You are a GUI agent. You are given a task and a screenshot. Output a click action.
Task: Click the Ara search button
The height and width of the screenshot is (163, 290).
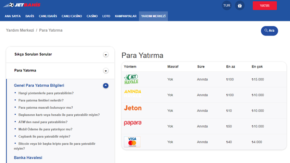coord(269,31)
